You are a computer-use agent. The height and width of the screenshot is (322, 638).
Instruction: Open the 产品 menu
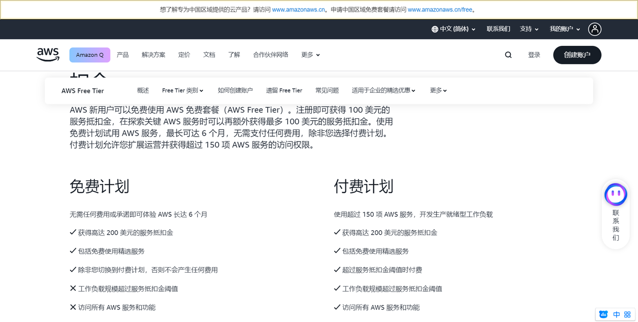123,55
